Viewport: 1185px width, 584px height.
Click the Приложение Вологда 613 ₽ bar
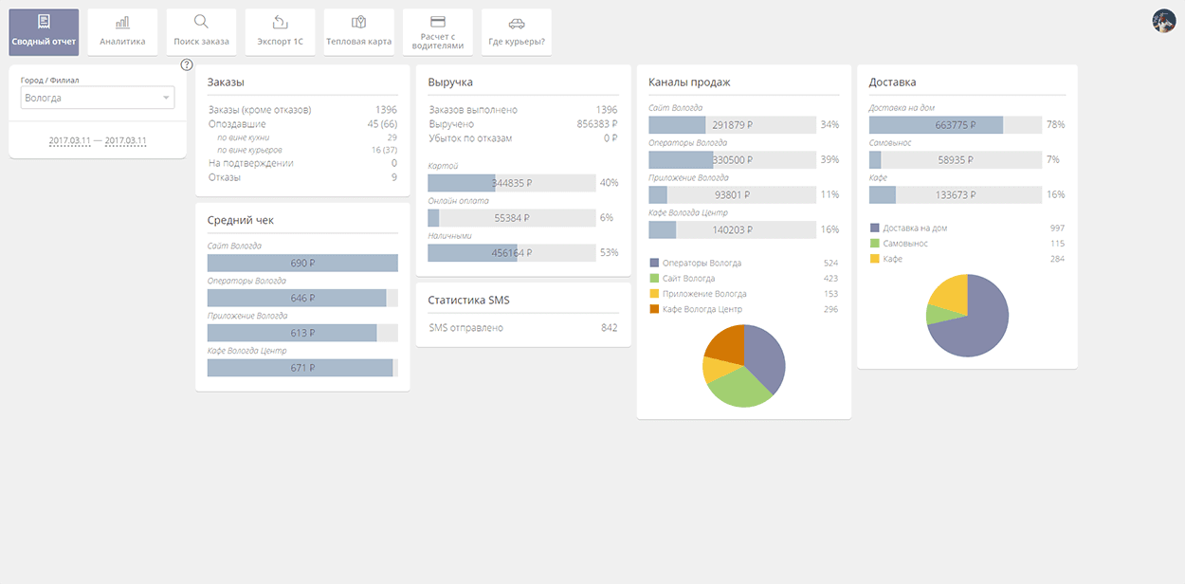coord(302,333)
